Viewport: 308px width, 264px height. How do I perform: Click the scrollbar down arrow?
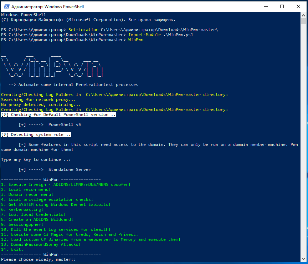(x=303, y=259)
